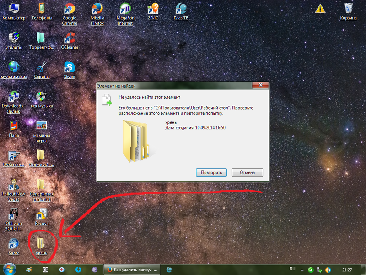
Task: Show hidden tray icons arrow
Action: [301, 269]
